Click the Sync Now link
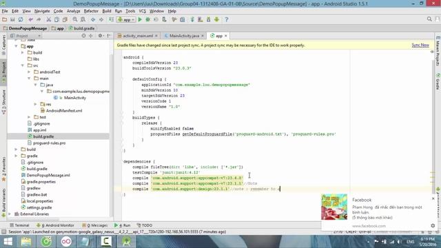 (420, 45)
